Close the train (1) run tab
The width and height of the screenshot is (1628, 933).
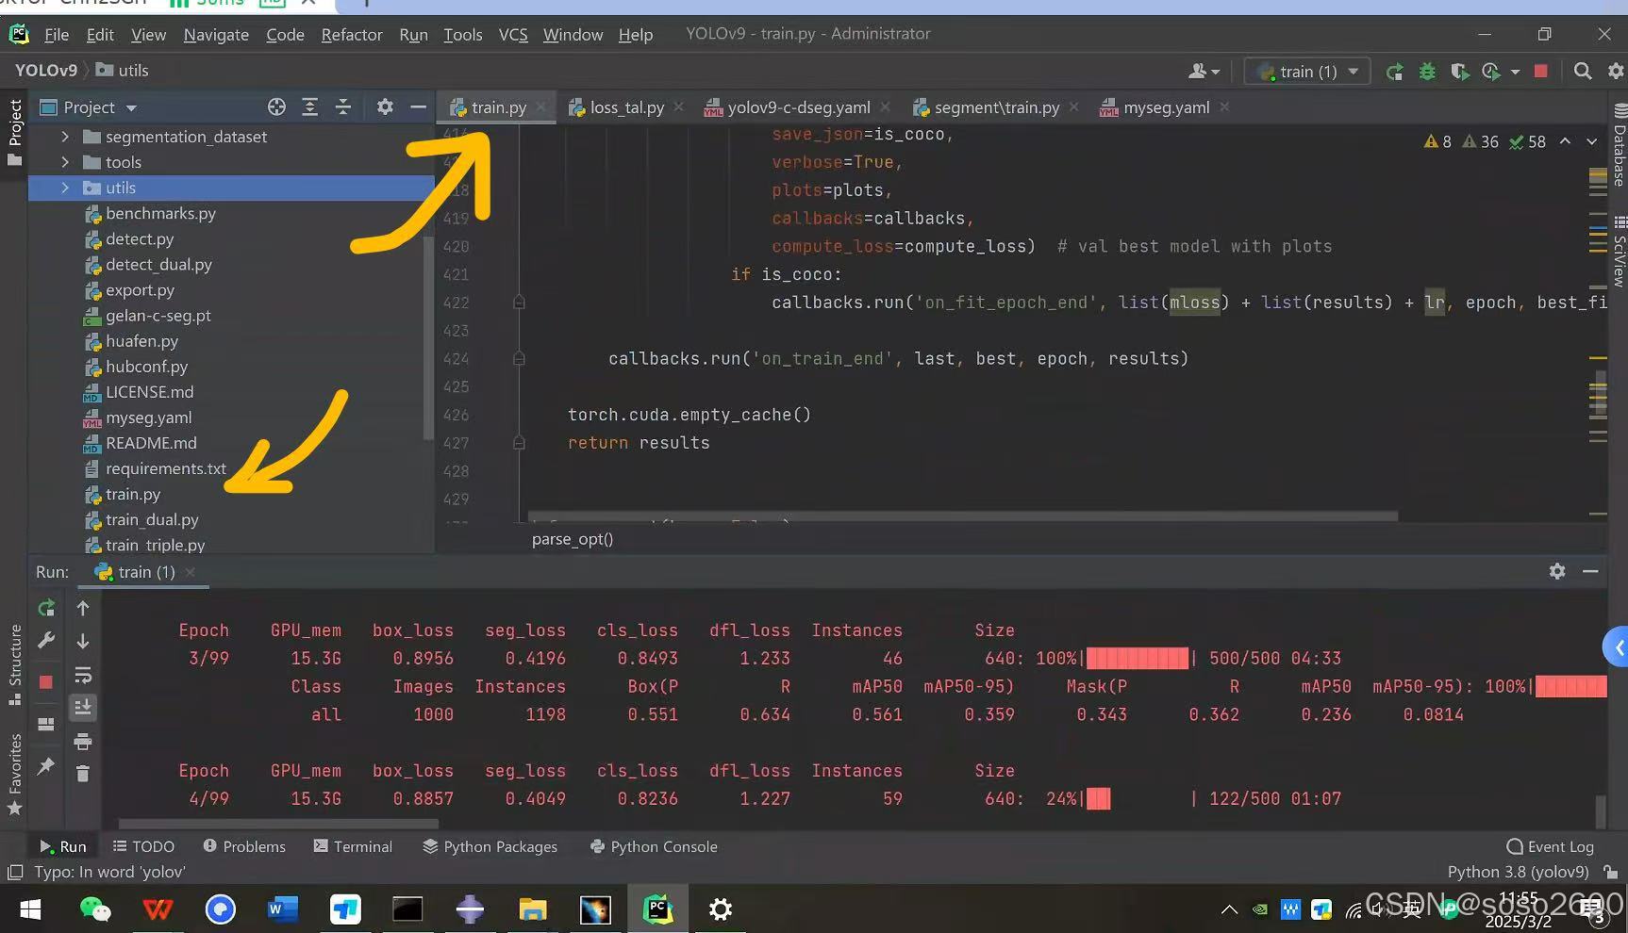click(191, 572)
